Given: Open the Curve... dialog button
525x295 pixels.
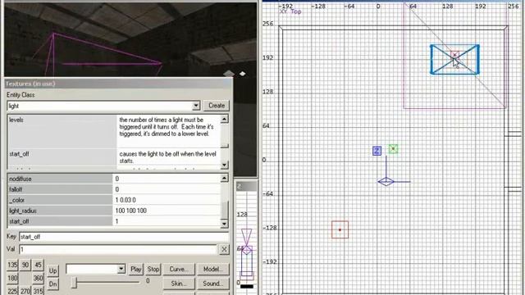Looking at the screenshot, I should point(179,269).
